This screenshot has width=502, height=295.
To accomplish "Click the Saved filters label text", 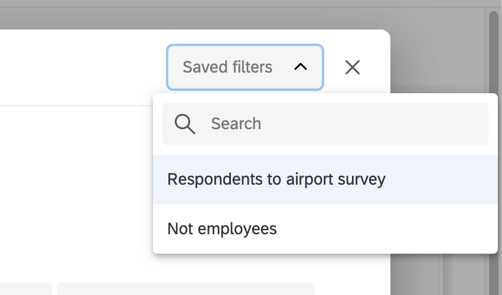I will 227,67.
